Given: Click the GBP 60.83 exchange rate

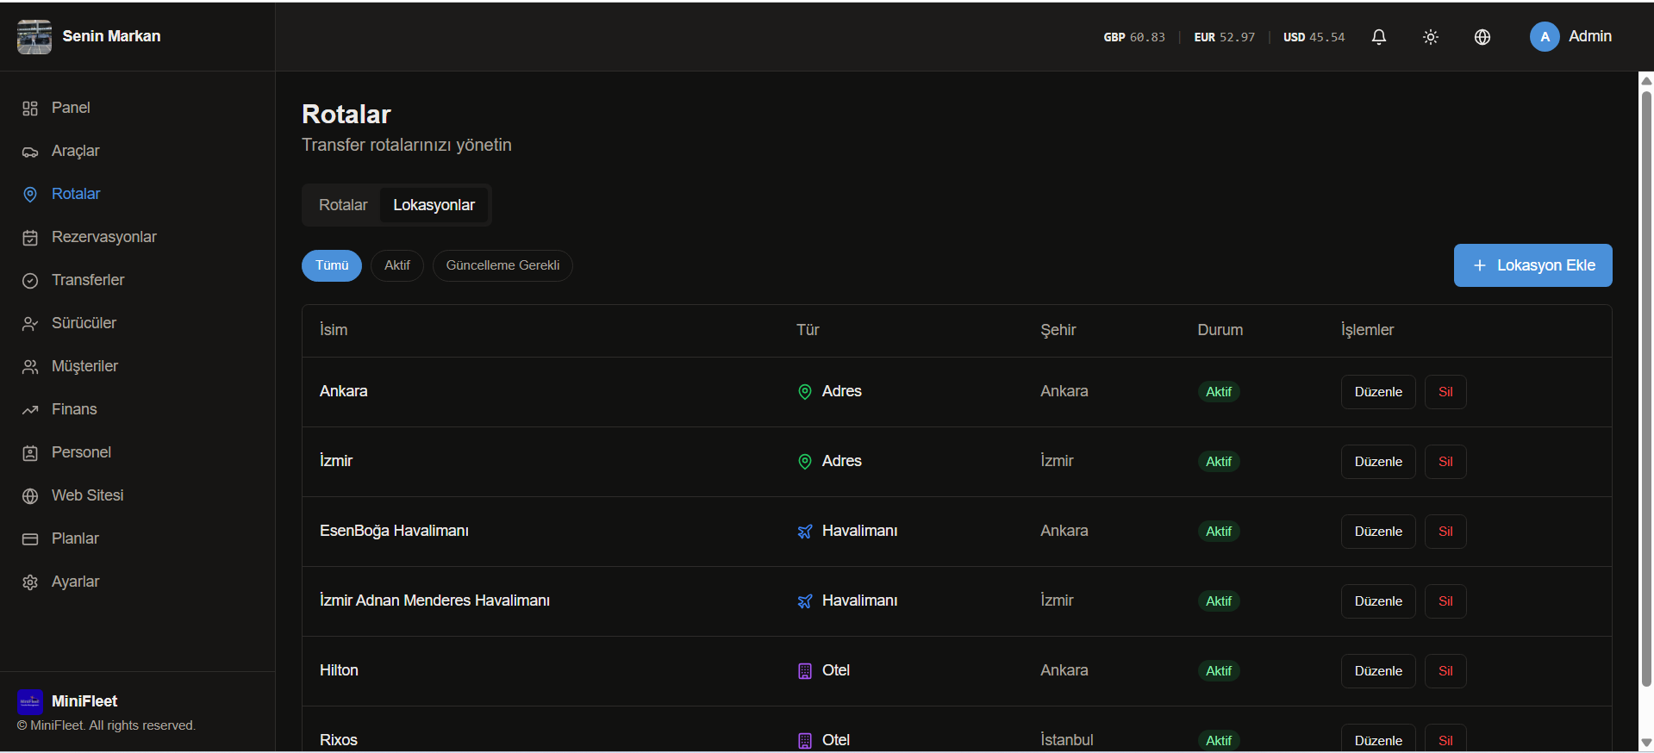Looking at the screenshot, I should (x=1134, y=37).
